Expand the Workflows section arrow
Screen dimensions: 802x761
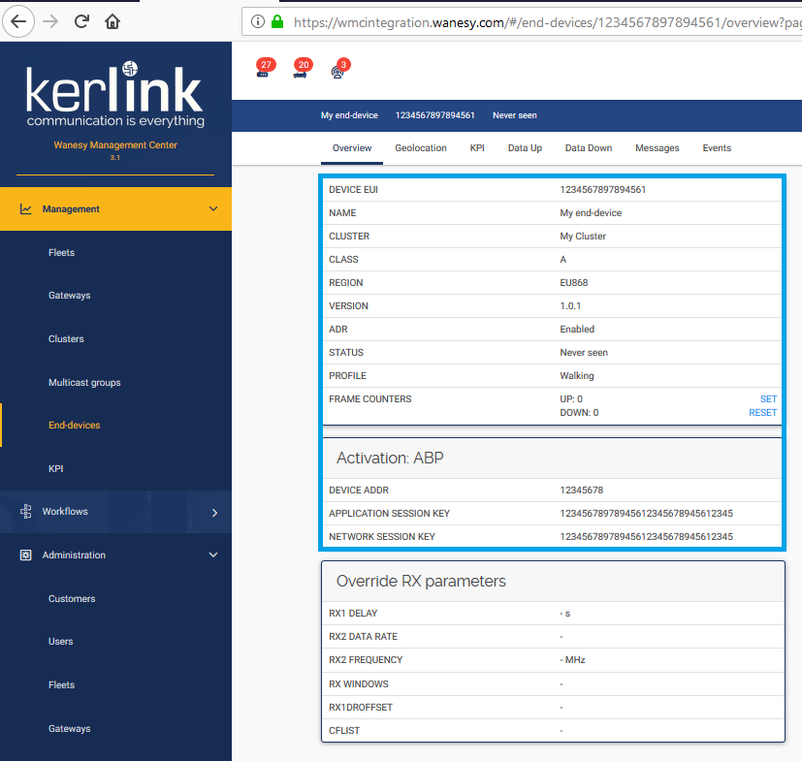pos(214,512)
